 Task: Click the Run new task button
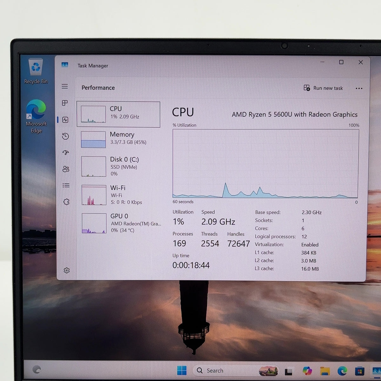[x=323, y=88]
